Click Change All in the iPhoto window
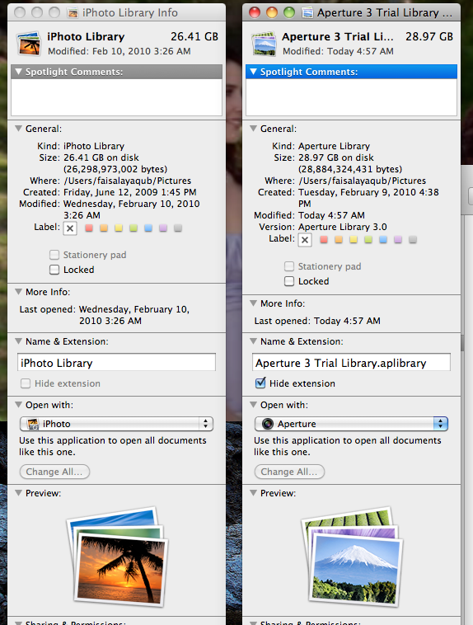This screenshot has width=473, height=625. tap(54, 472)
